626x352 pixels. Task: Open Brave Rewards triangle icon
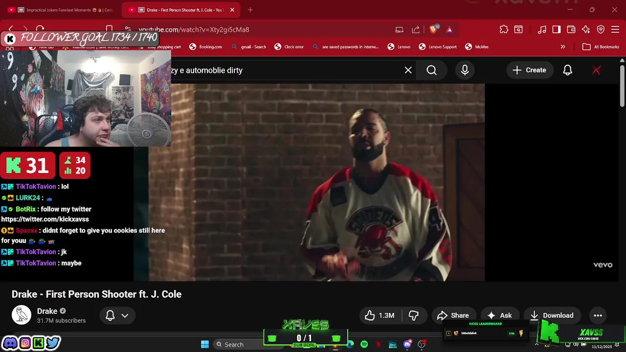[x=449, y=30]
